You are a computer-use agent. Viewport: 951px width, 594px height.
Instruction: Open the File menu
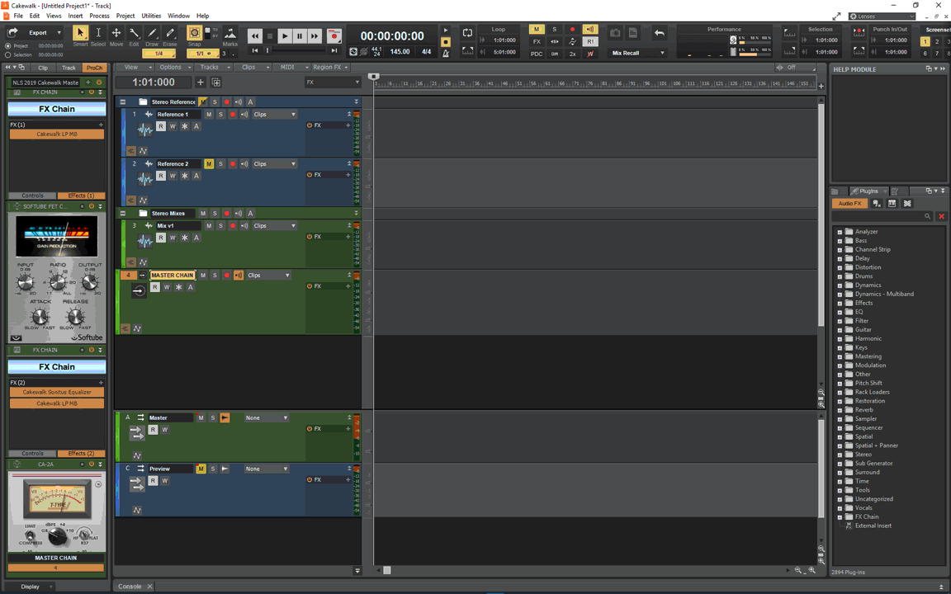(x=18, y=16)
